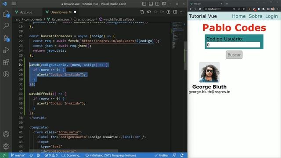
Task: Open the Explorer view in activity bar
Action: pos(6,14)
